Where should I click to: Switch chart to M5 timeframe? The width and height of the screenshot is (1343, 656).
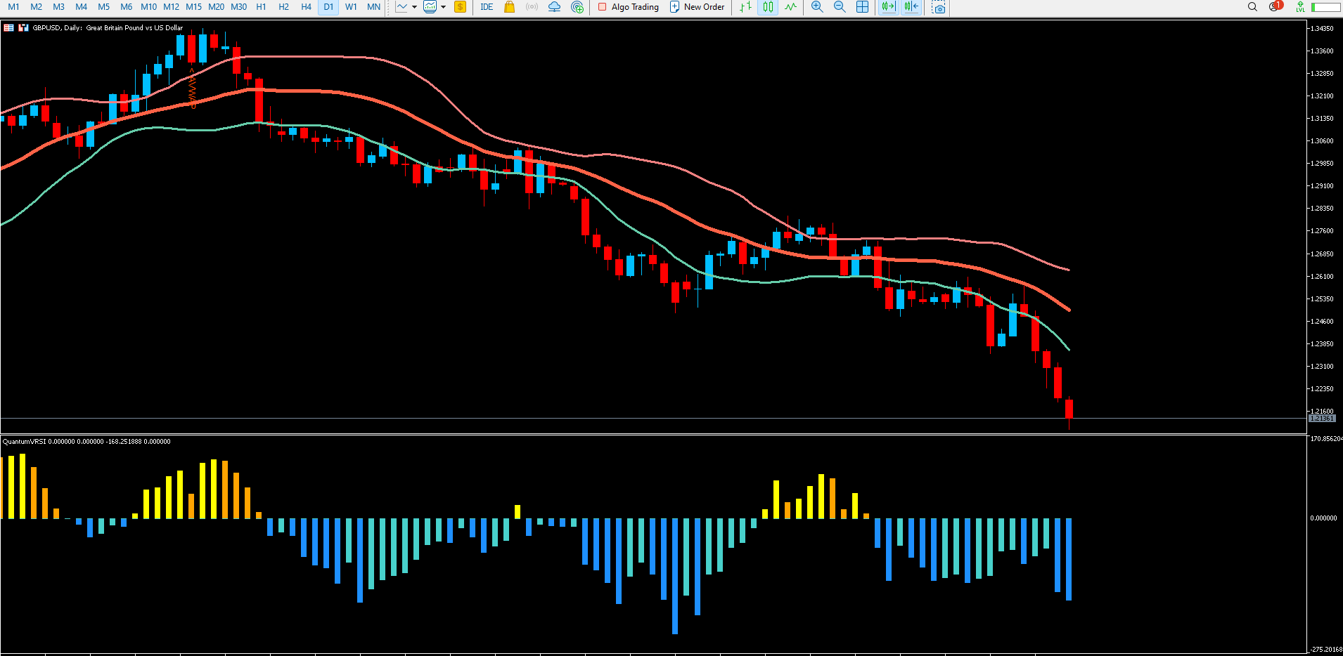point(103,7)
